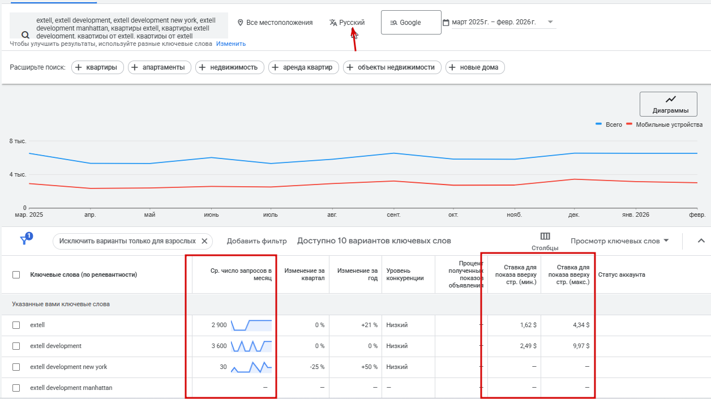The height and width of the screenshot is (399, 711).
Task: Open the date range dropdown arrow
Action: coord(550,23)
